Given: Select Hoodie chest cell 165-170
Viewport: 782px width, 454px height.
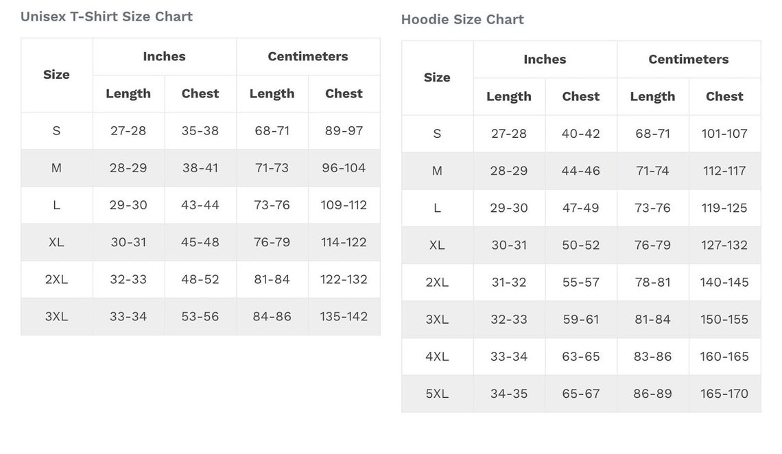Looking at the screenshot, I should pyautogui.click(x=724, y=394).
